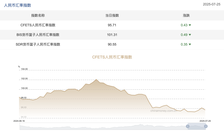Screen dimensions: 224x134
Task: Click the change value 0.49
Action: (184, 35)
